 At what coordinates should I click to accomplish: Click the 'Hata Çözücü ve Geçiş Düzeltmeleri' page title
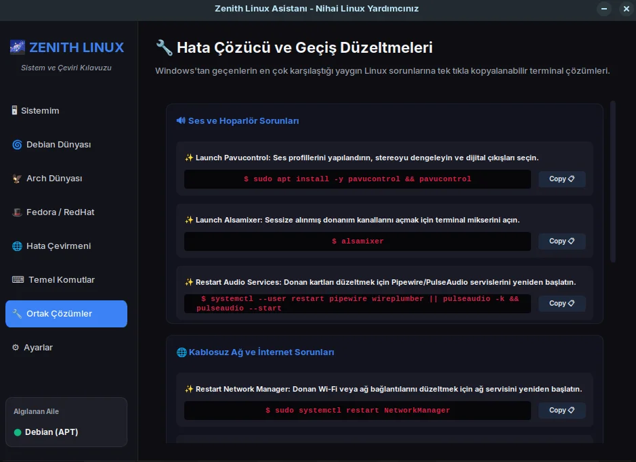(x=305, y=47)
